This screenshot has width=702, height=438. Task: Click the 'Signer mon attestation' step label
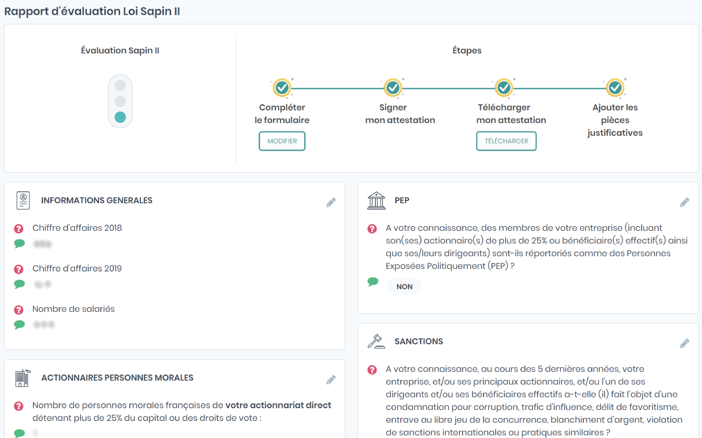[x=400, y=114]
